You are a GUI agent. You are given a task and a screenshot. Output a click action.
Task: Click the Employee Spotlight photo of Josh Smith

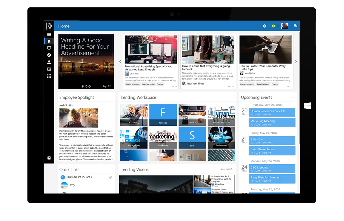79,118
